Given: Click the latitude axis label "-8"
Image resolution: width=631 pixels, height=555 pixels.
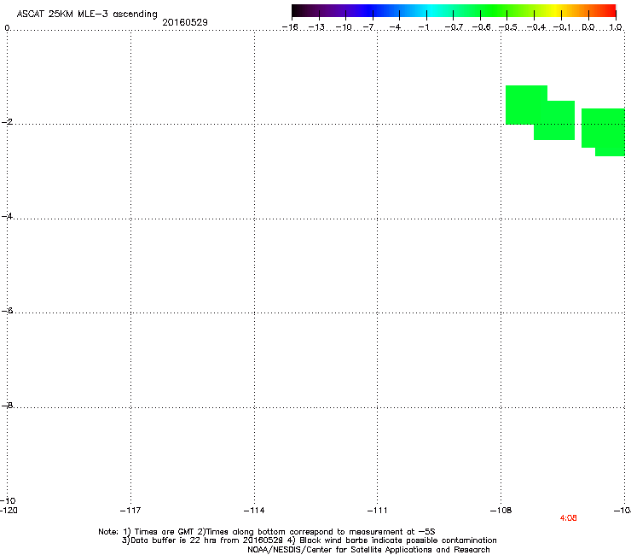Looking at the screenshot, I should [7, 405].
